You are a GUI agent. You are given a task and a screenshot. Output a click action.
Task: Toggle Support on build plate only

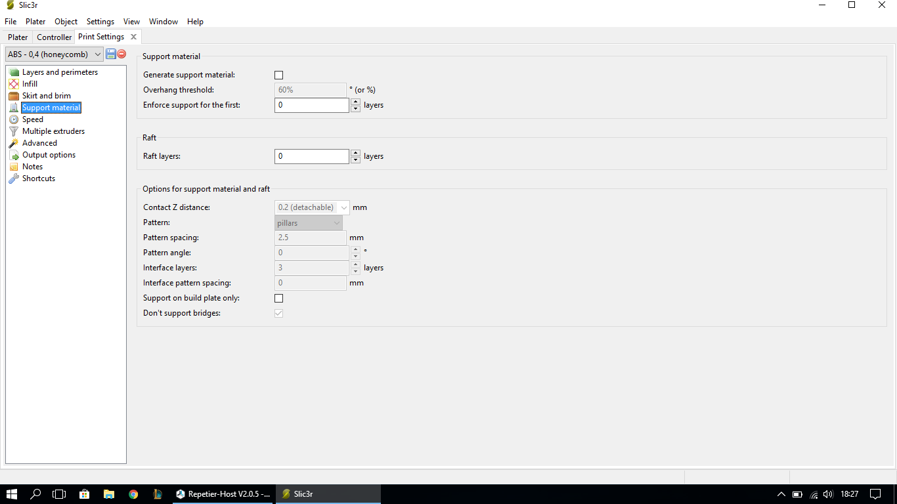point(278,299)
